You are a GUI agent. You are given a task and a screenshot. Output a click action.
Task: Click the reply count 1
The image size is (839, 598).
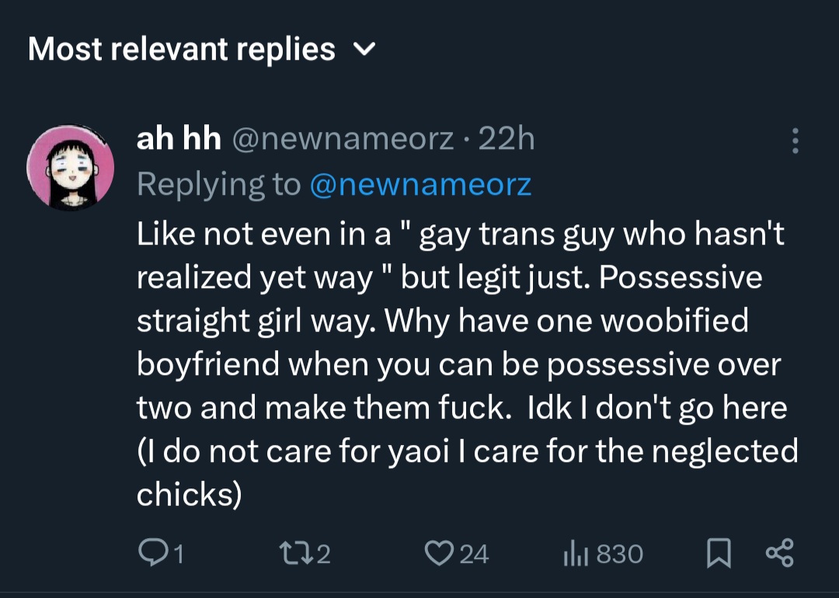tap(177, 554)
